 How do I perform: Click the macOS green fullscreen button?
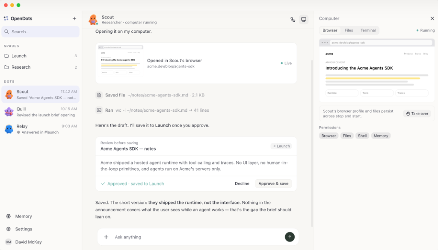[18, 5]
